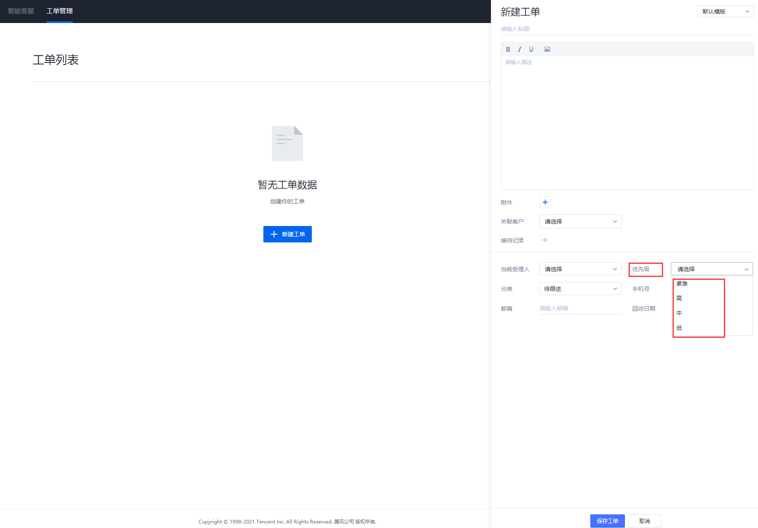Select 高 priority option
The width and height of the screenshot is (758, 528).
coord(712,298)
